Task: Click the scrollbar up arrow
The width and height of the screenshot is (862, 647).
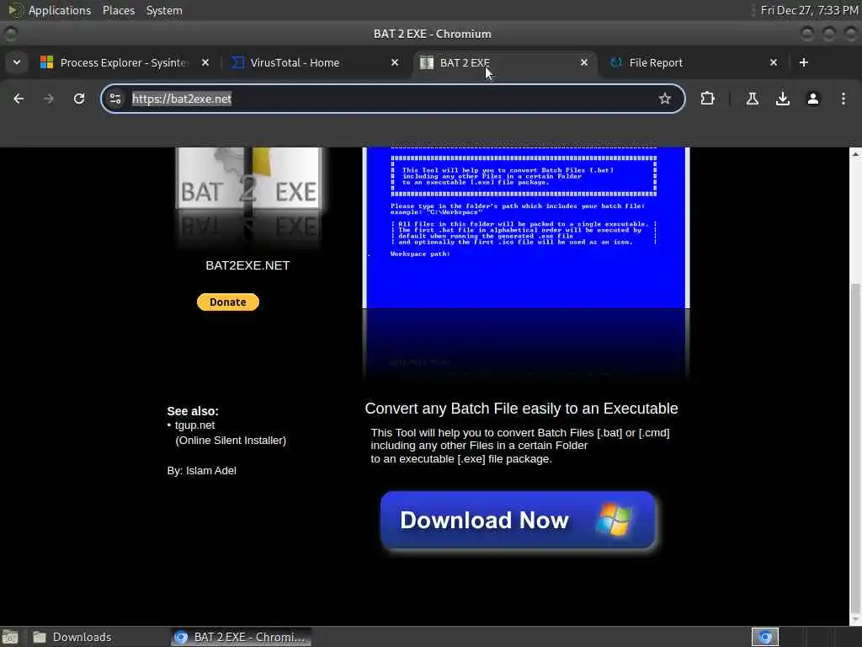Action: [x=855, y=155]
